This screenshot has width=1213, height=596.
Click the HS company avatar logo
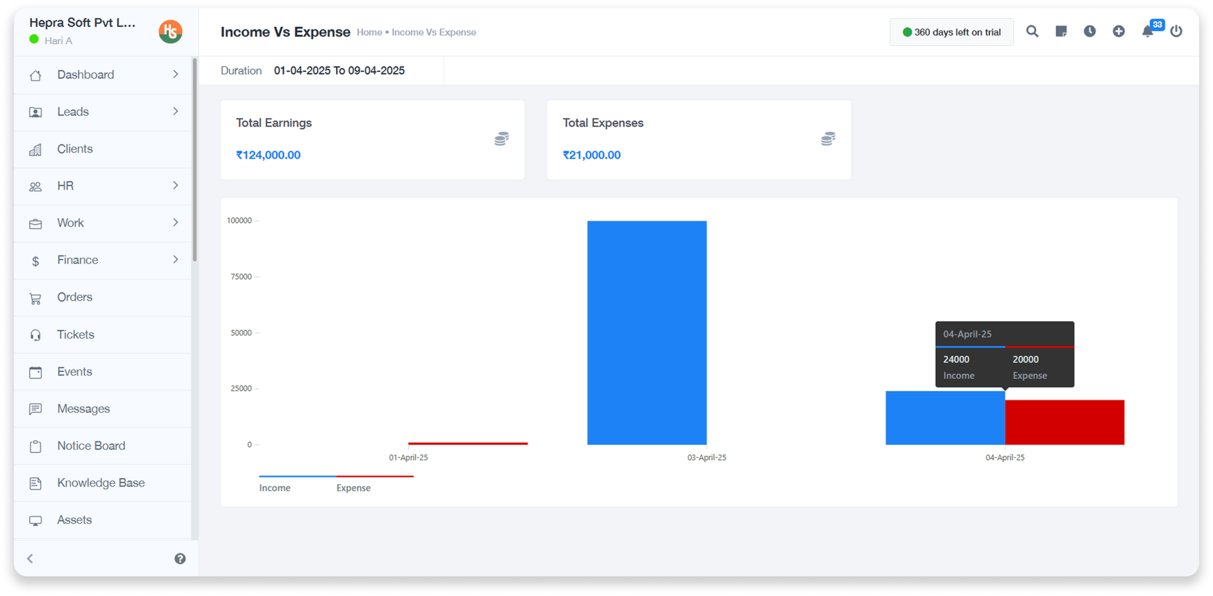tap(170, 31)
